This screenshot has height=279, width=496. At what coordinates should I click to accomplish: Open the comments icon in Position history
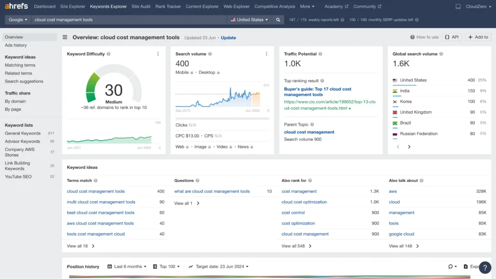click(452, 267)
